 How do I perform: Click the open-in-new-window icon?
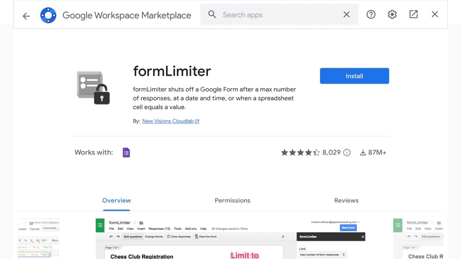click(x=413, y=14)
